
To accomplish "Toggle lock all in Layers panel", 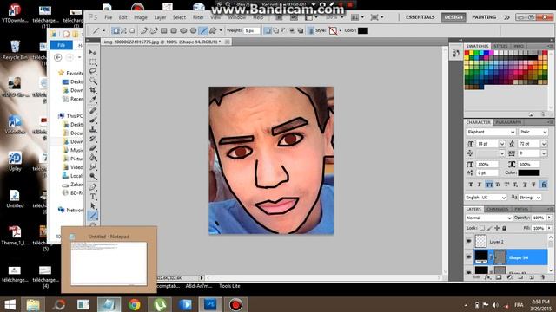I will coord(505,228).
